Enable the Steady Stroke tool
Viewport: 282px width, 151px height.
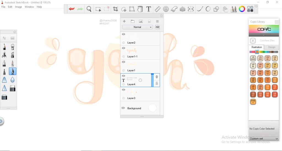[200, 9]
